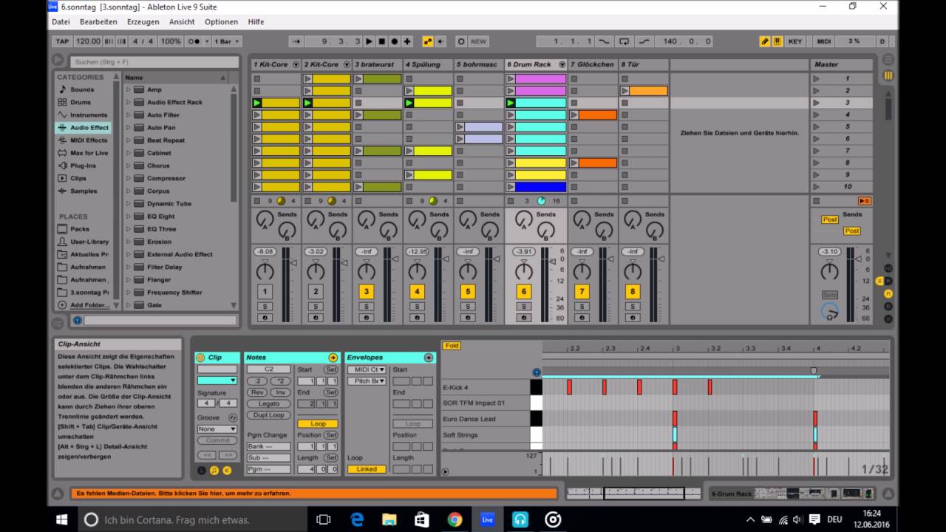The height and width of the screenshot is (532, 946).
Task: Enable the Arrangement Record button
Action: tap(395, 41)
